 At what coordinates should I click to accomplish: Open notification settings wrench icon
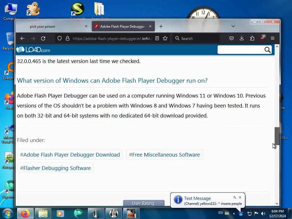click(235, 197)
